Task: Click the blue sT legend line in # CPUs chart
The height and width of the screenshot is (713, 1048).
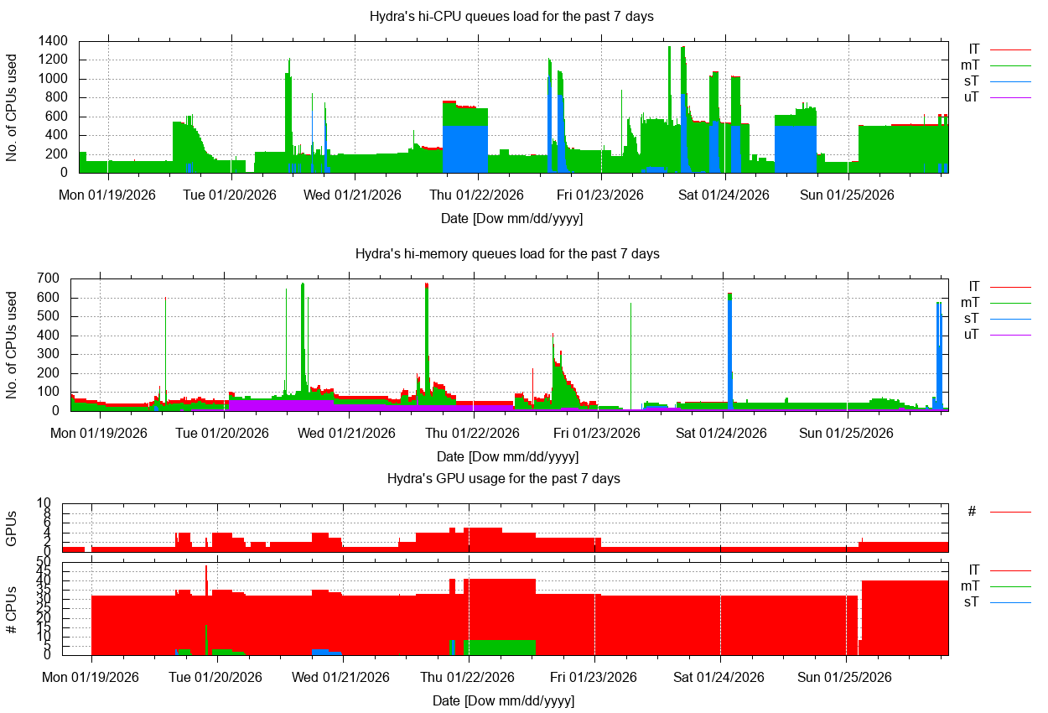Action: pos(1009,602)
